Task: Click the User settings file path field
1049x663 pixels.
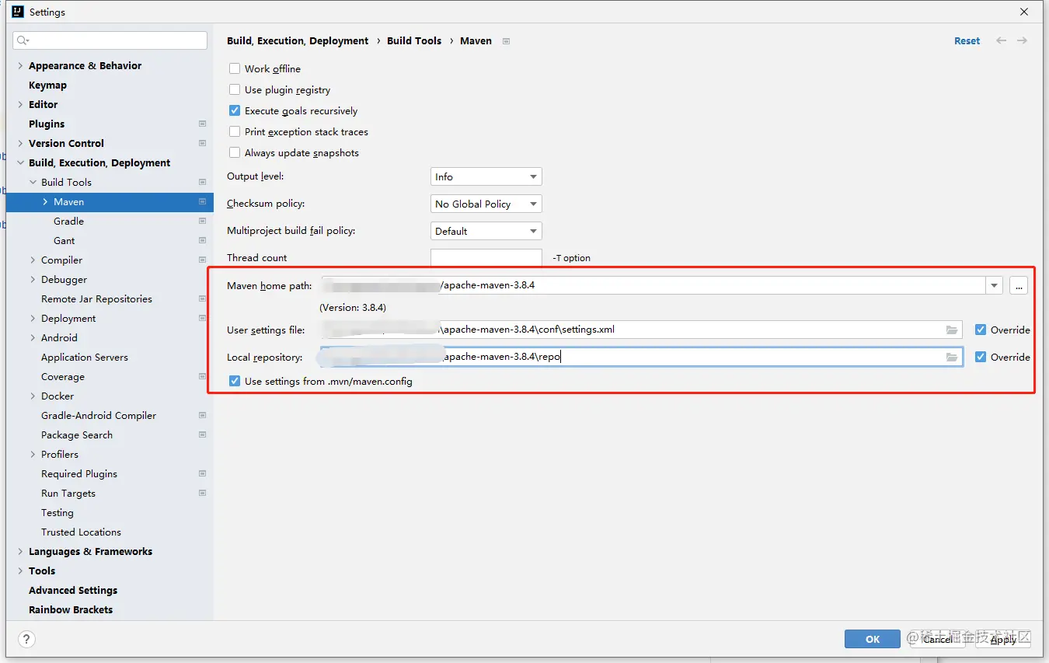Action: tap(642, 330)
